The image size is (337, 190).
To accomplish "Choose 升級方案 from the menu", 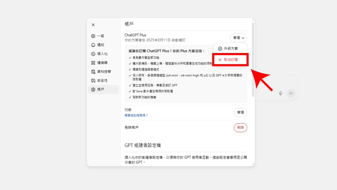I will pos(230,49).
